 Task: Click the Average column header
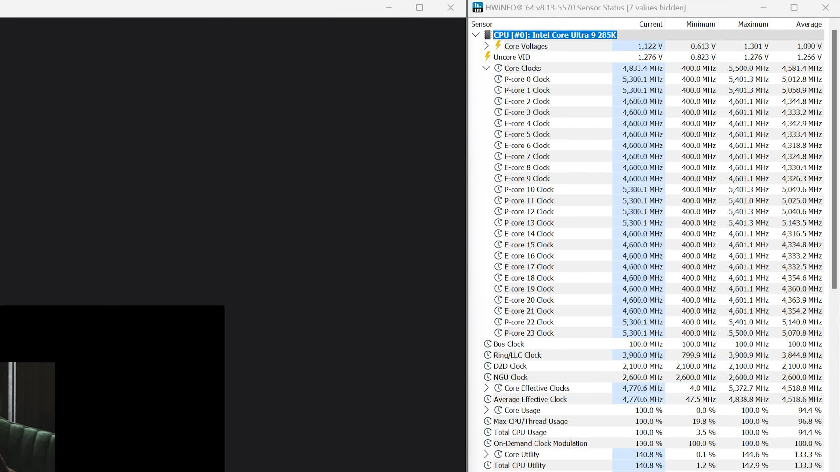pyautogui.click(x=798, y=24)
